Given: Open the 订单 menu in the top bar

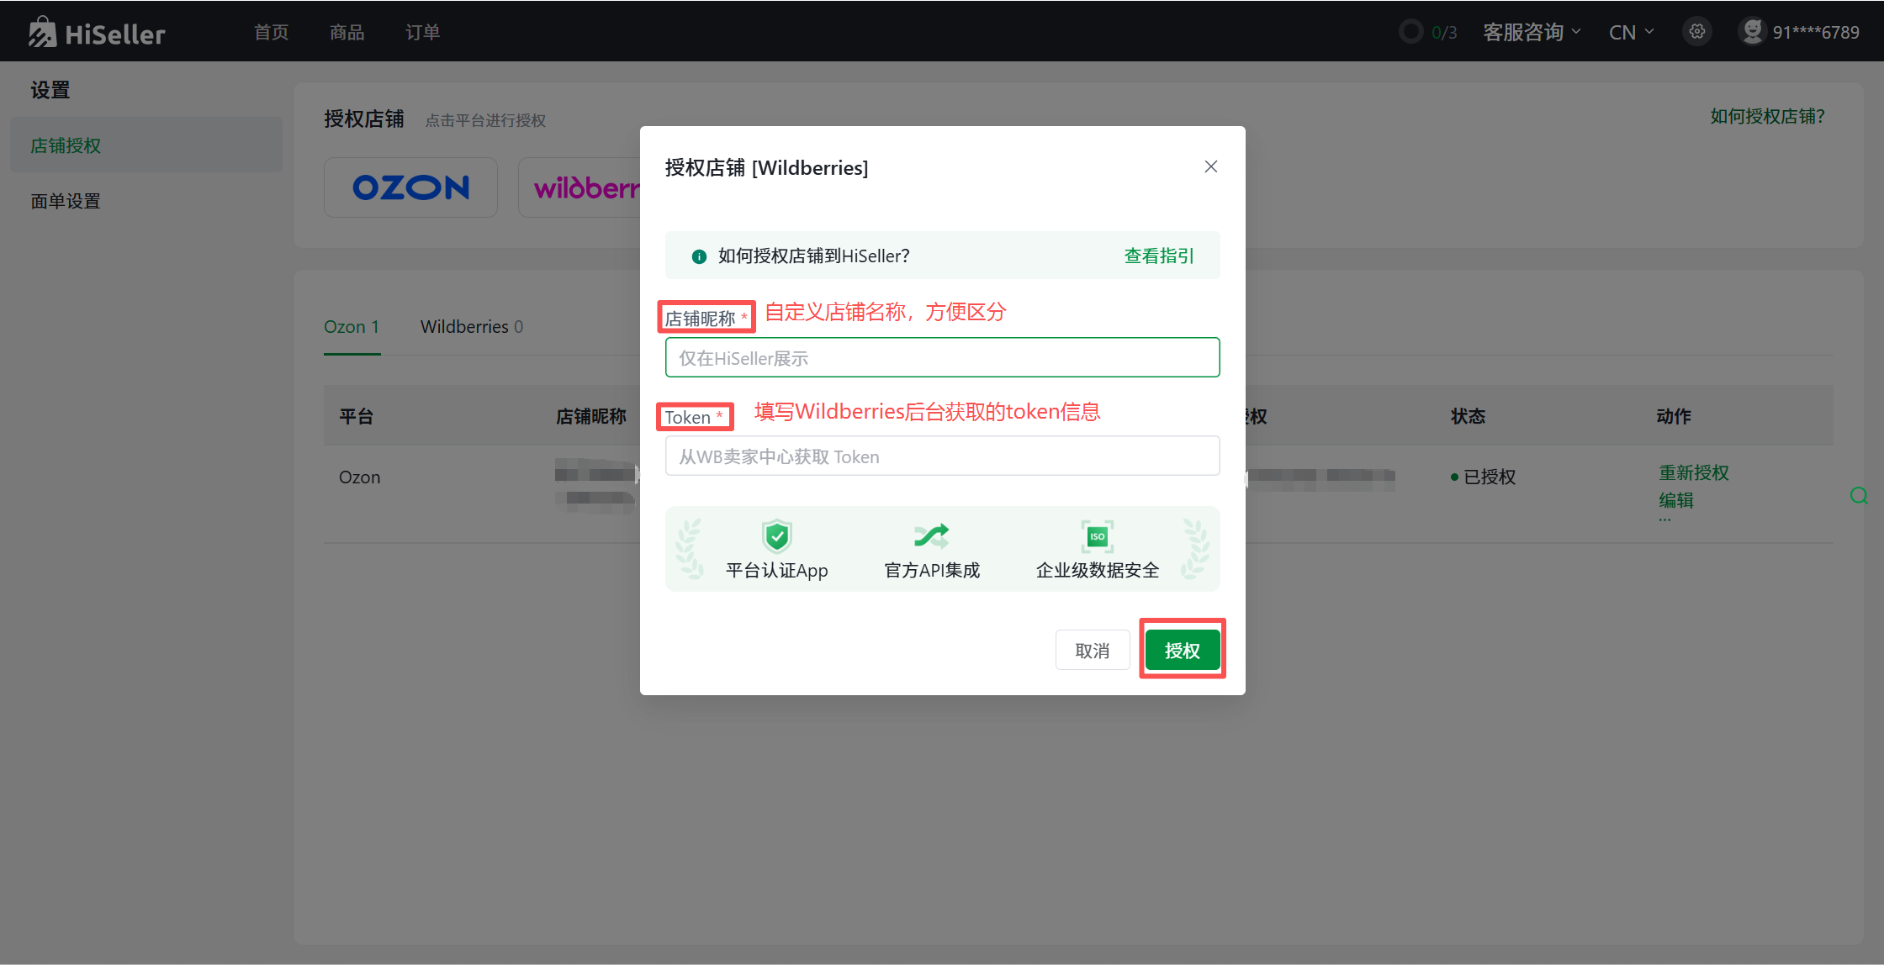Looking at the screenshot, I should (x=422, y=32).
